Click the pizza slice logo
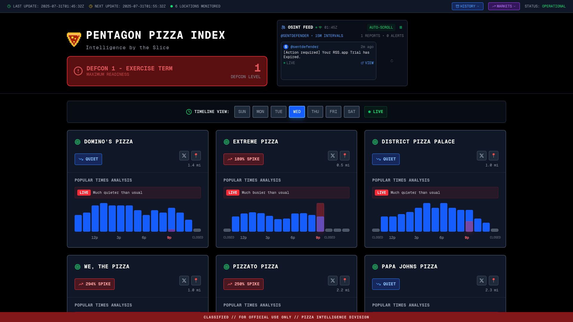This screenshot has height=322, width=573. [x=74, y=39]
